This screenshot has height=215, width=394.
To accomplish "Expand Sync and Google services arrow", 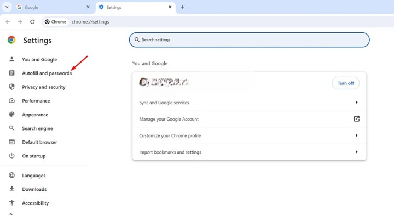I will (x=357, y=102).
